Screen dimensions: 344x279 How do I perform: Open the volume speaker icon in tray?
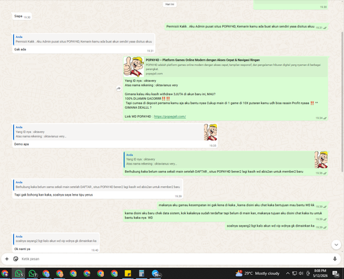point(301,273)
